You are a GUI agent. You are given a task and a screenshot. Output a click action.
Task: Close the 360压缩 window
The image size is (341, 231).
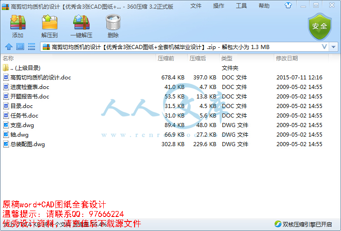tap(332, 5)
